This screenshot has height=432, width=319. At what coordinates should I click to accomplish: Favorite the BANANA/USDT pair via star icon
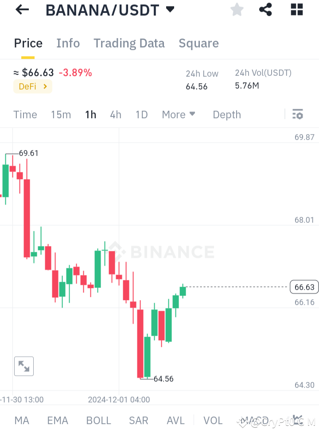(x=237, y=10)
